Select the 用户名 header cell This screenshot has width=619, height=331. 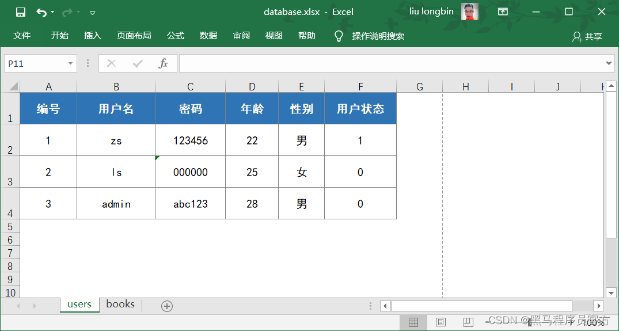pos(116,108)
